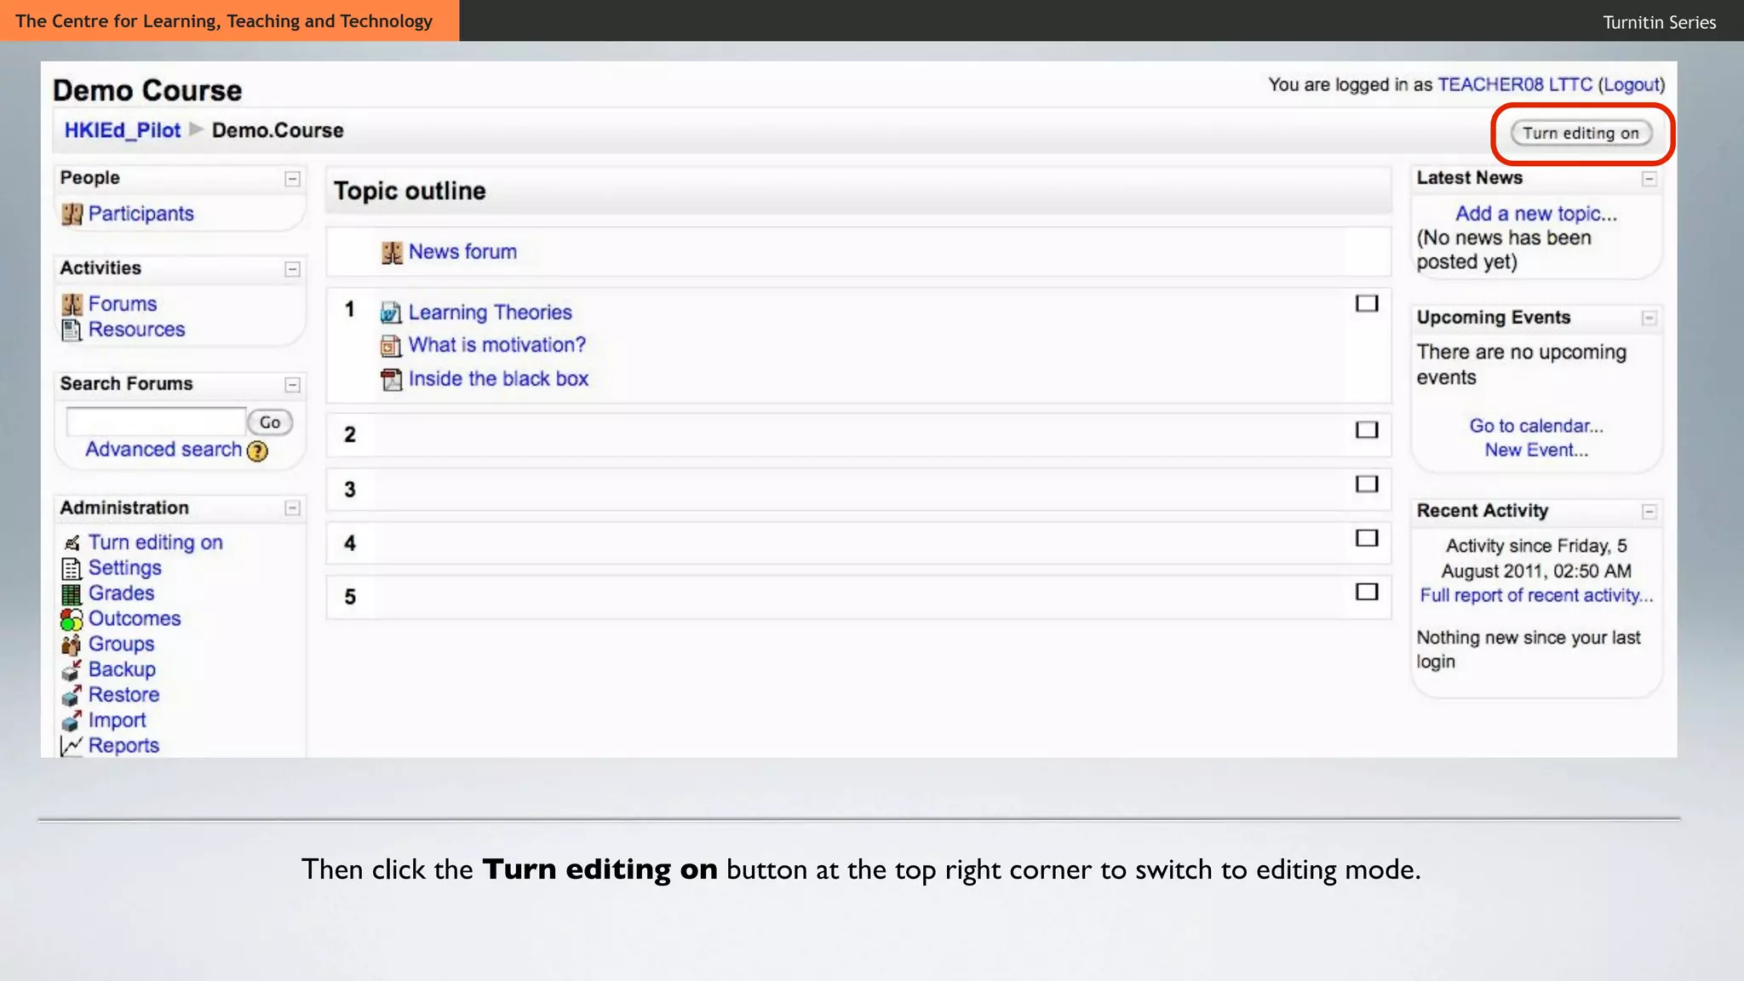Click the Settings icon in Administration
This screenshot has width=1744, height=981.
point(72,569)
